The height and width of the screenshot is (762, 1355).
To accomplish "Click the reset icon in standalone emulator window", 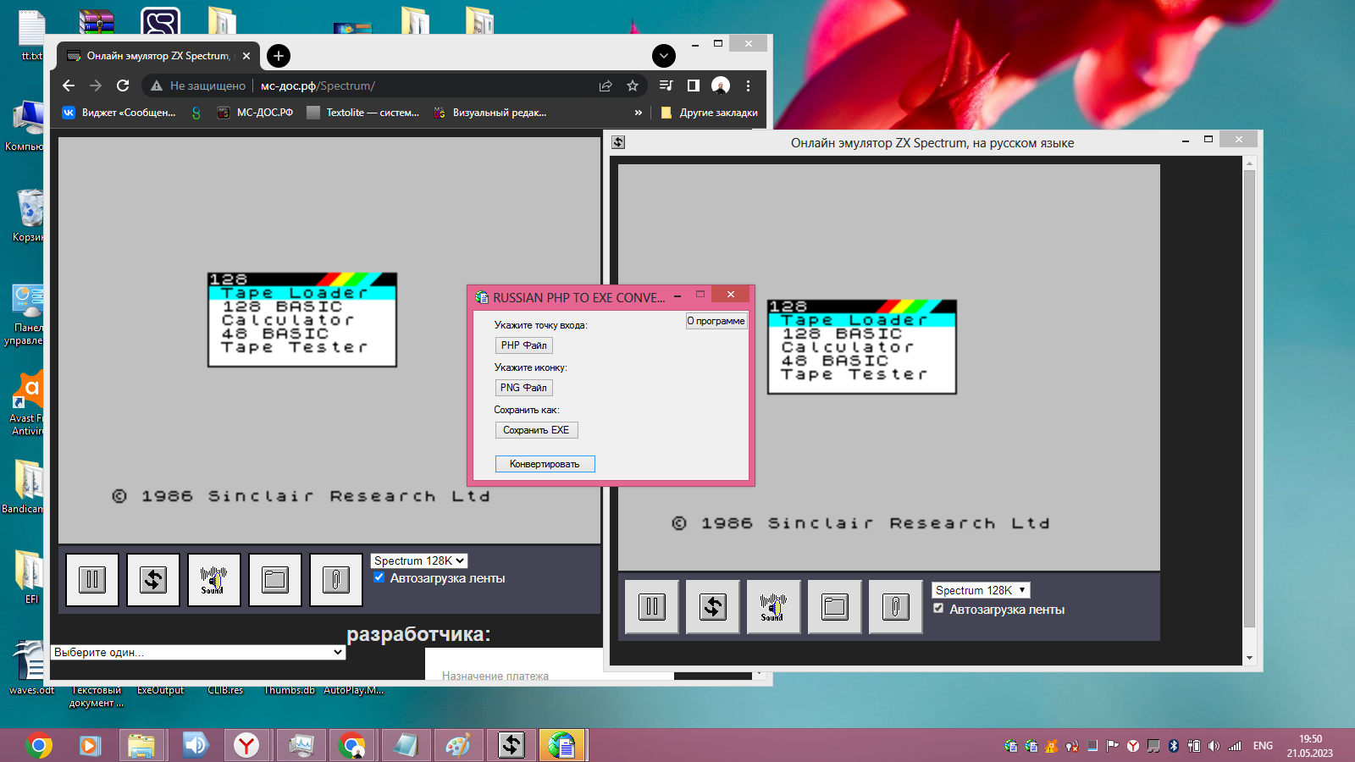I will pos(713,607).
